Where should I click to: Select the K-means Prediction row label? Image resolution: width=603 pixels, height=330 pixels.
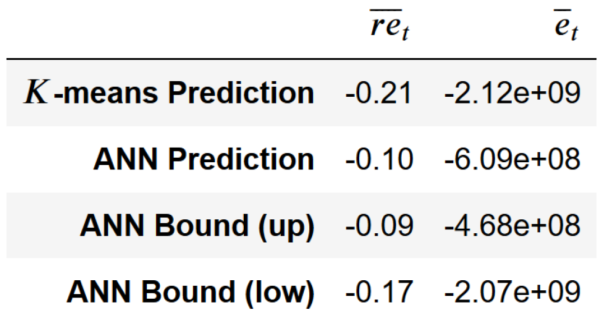[169, 93]
